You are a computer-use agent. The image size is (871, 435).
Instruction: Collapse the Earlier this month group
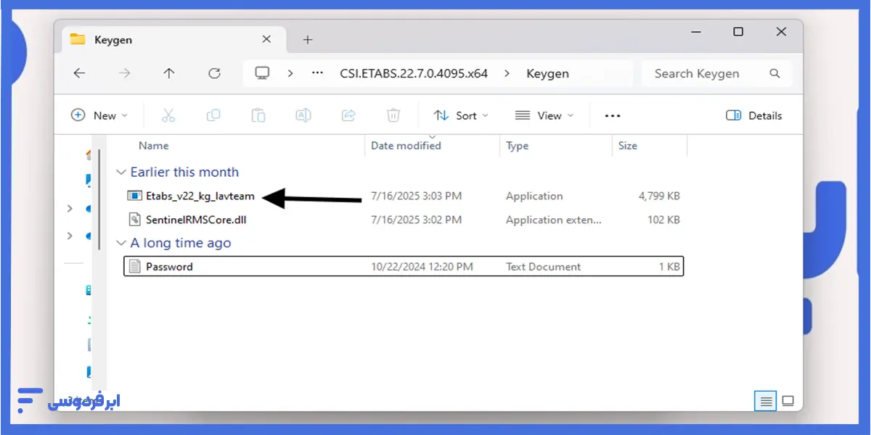coord(120,173)
